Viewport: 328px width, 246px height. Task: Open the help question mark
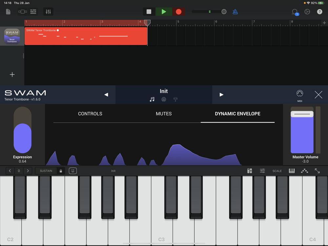(x=319, y=12)
